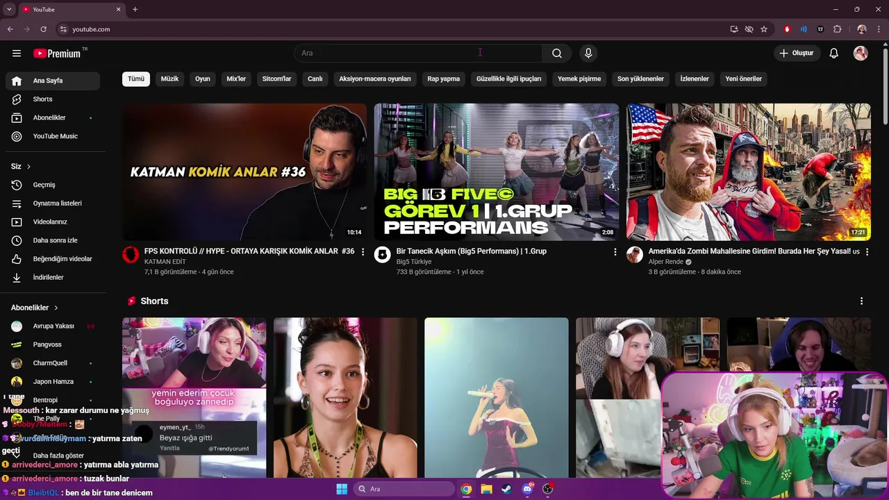Select the Yemek pişirme filter chip
The image size is (889, 500).
(579, 79)
